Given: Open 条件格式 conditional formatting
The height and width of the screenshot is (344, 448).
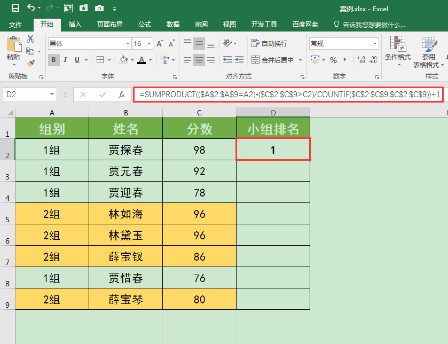Looking at the screenshot, I should pyautogui.click(x=398, y=51).
